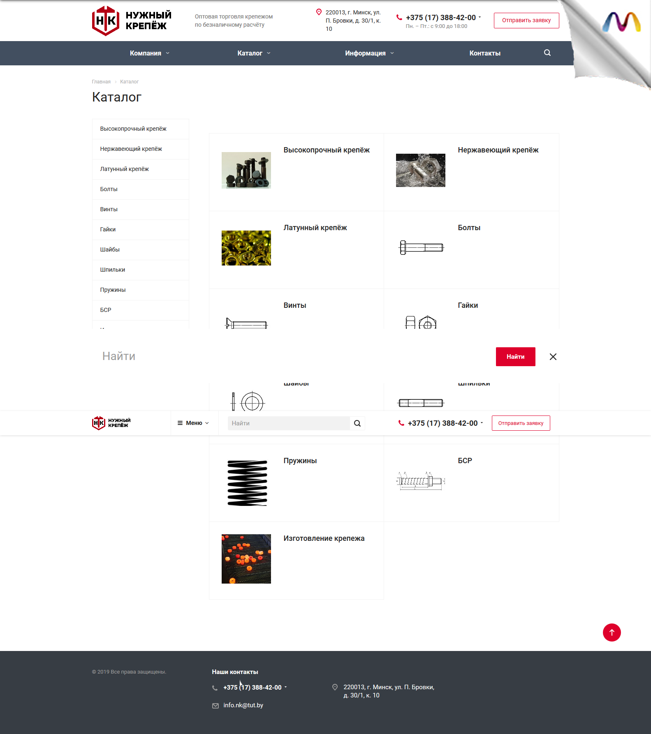This screenshot has width=651, height=734.
Task: Go to Главная via breadcrumb link
Action: click(101, 82)
